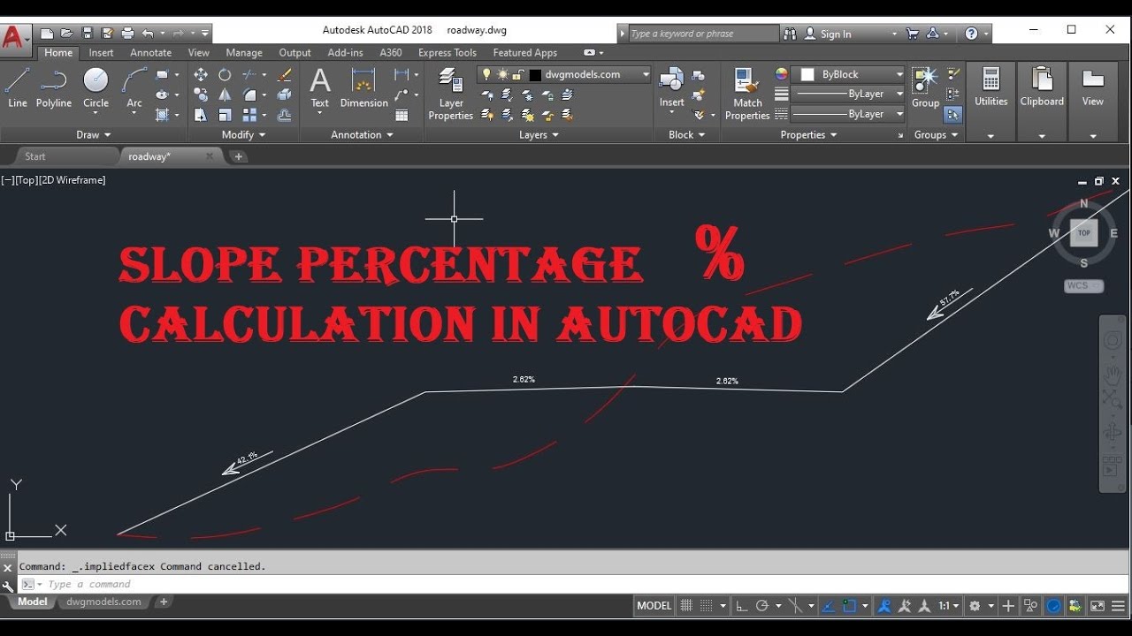This screenshot has width=1132, height=636.
Task: Click the Save icon in quick access toolbar
Action: pyautogui.click(x=88, y=34)
